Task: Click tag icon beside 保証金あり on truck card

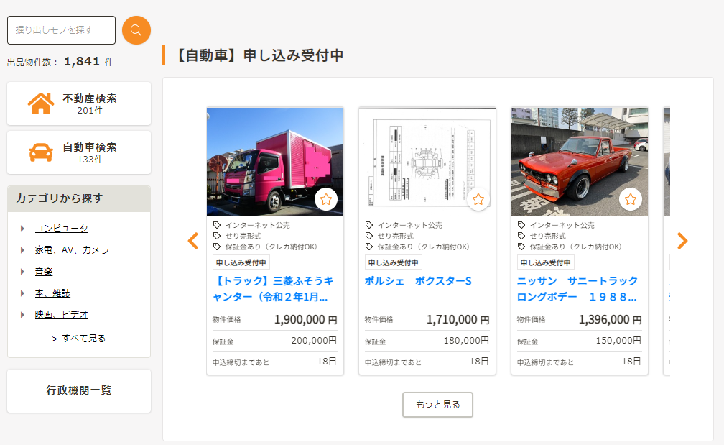Action: [217, 247]
